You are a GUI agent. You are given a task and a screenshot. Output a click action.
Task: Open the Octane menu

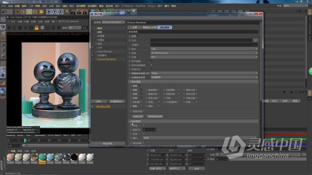click(x=151, y=6)
